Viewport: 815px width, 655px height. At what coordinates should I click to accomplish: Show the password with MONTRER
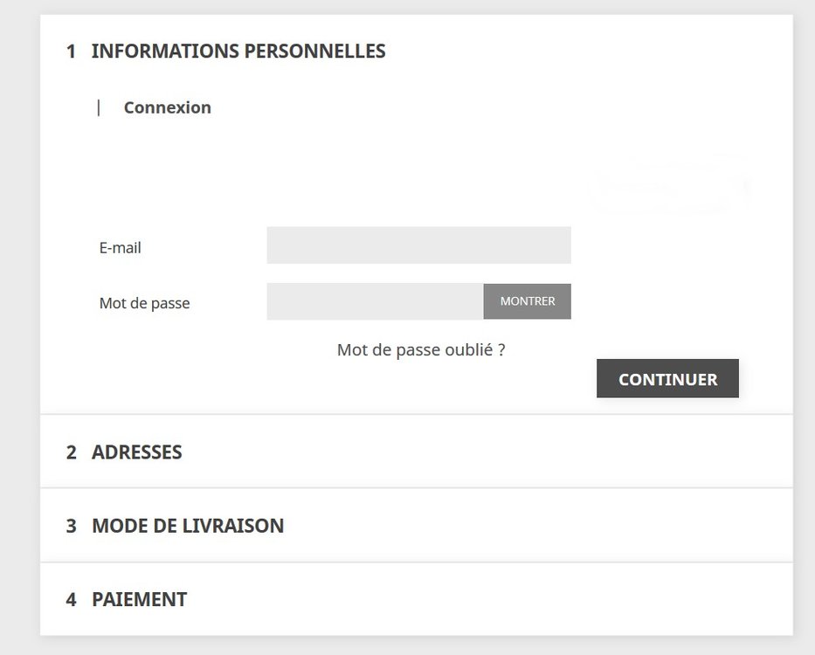(x=527, y=301)
